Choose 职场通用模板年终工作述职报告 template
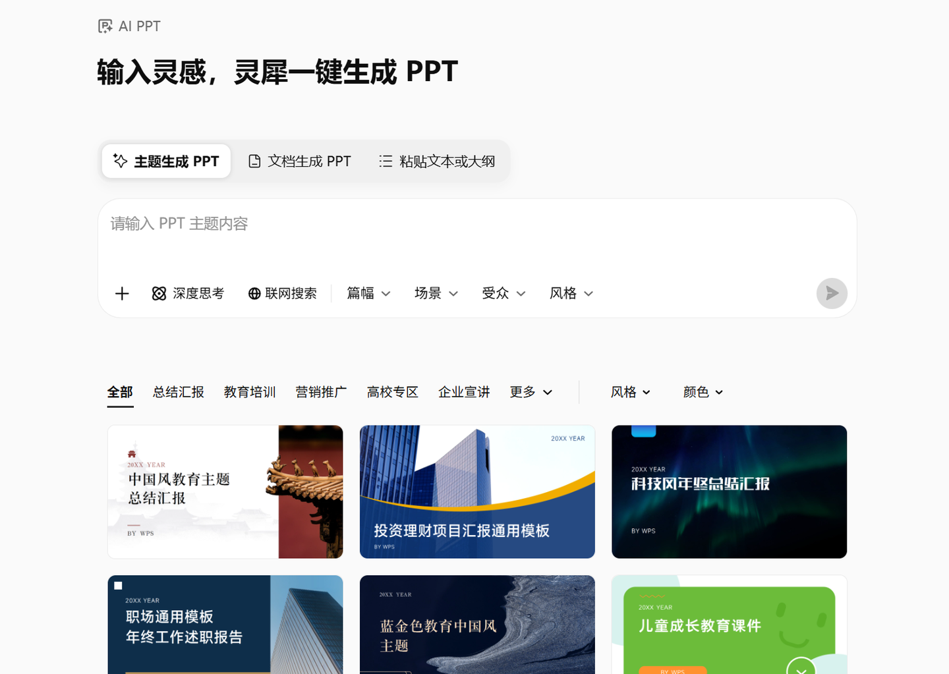Screen dimensions: 949x674 coord(225,625)
